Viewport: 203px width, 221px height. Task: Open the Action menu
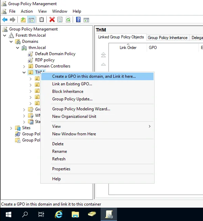pos(27,11)
